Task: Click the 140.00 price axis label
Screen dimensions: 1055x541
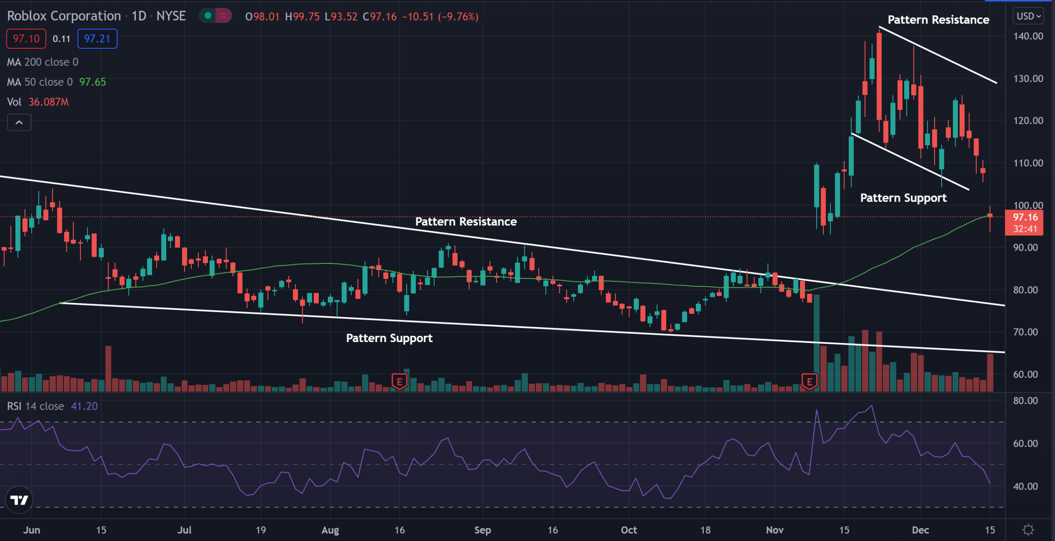Action: pyautogui.click(x=1028, y=36)
